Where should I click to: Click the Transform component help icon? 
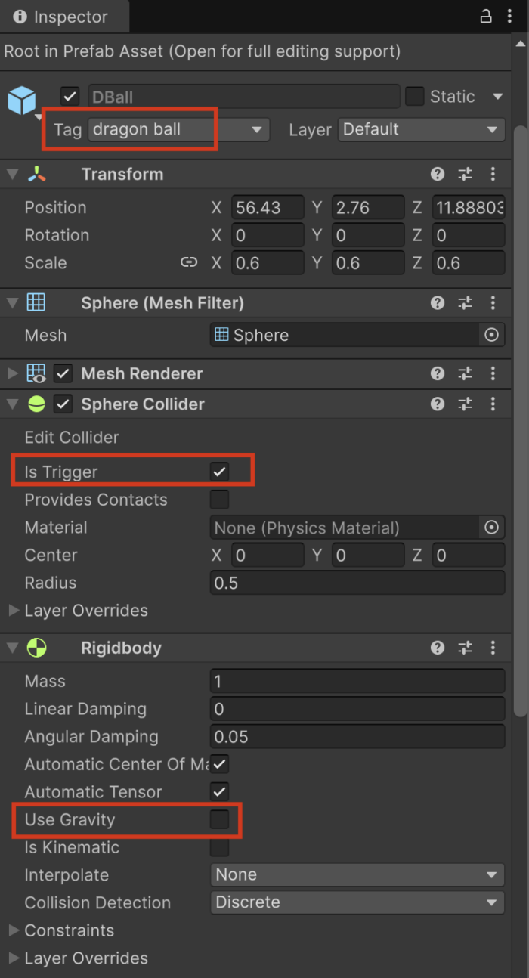438,175
